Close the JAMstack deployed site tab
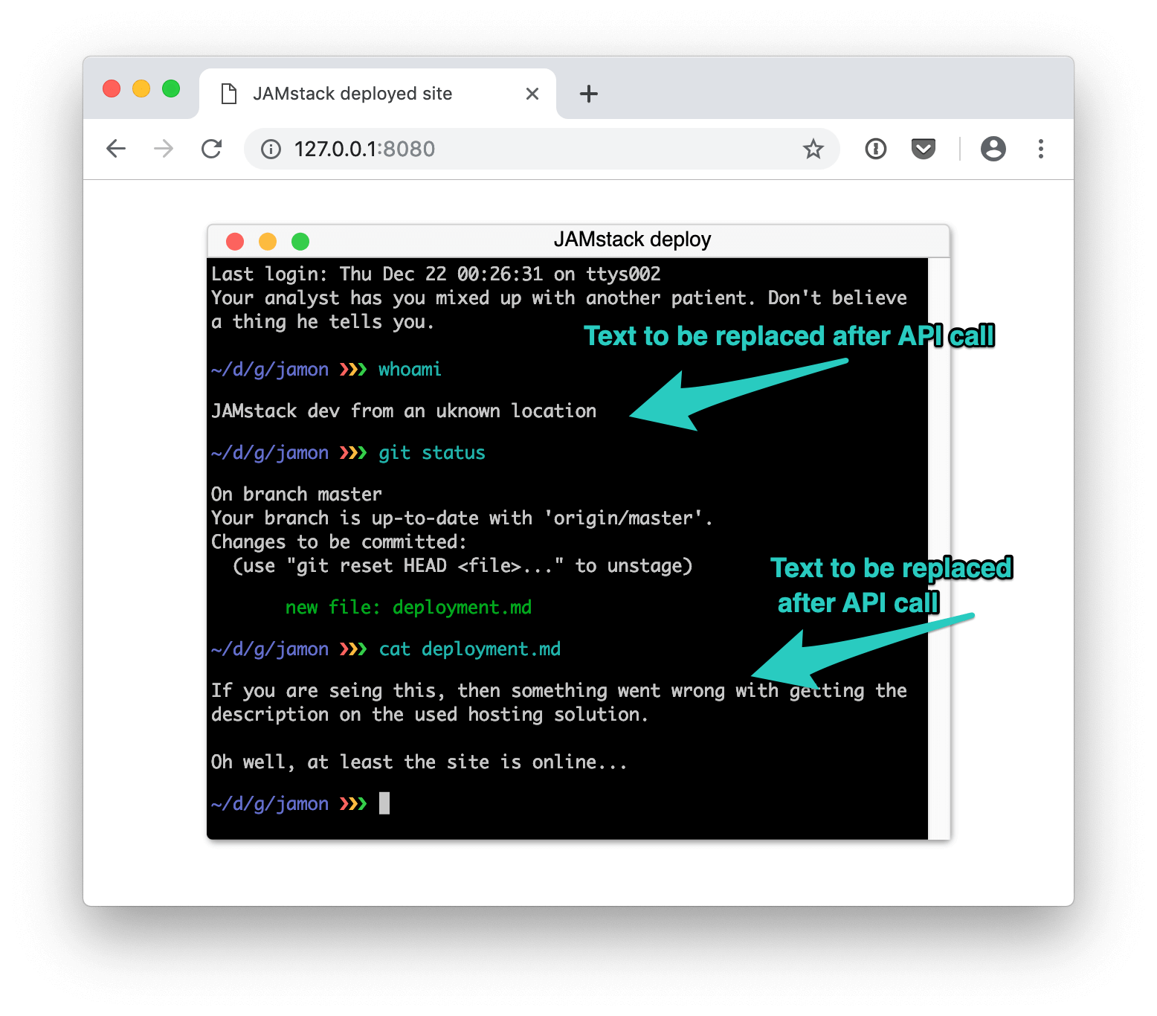The width and height of the screenshot is (1157, 1016). point(532,94)
